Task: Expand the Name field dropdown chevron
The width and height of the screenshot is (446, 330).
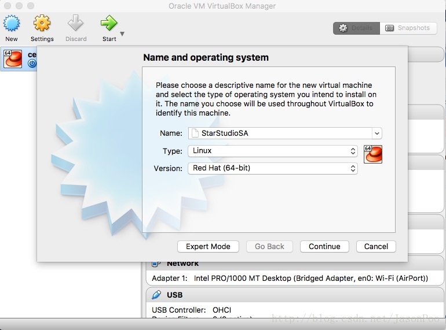Action: pyautogui.click(x=377, y=133)
